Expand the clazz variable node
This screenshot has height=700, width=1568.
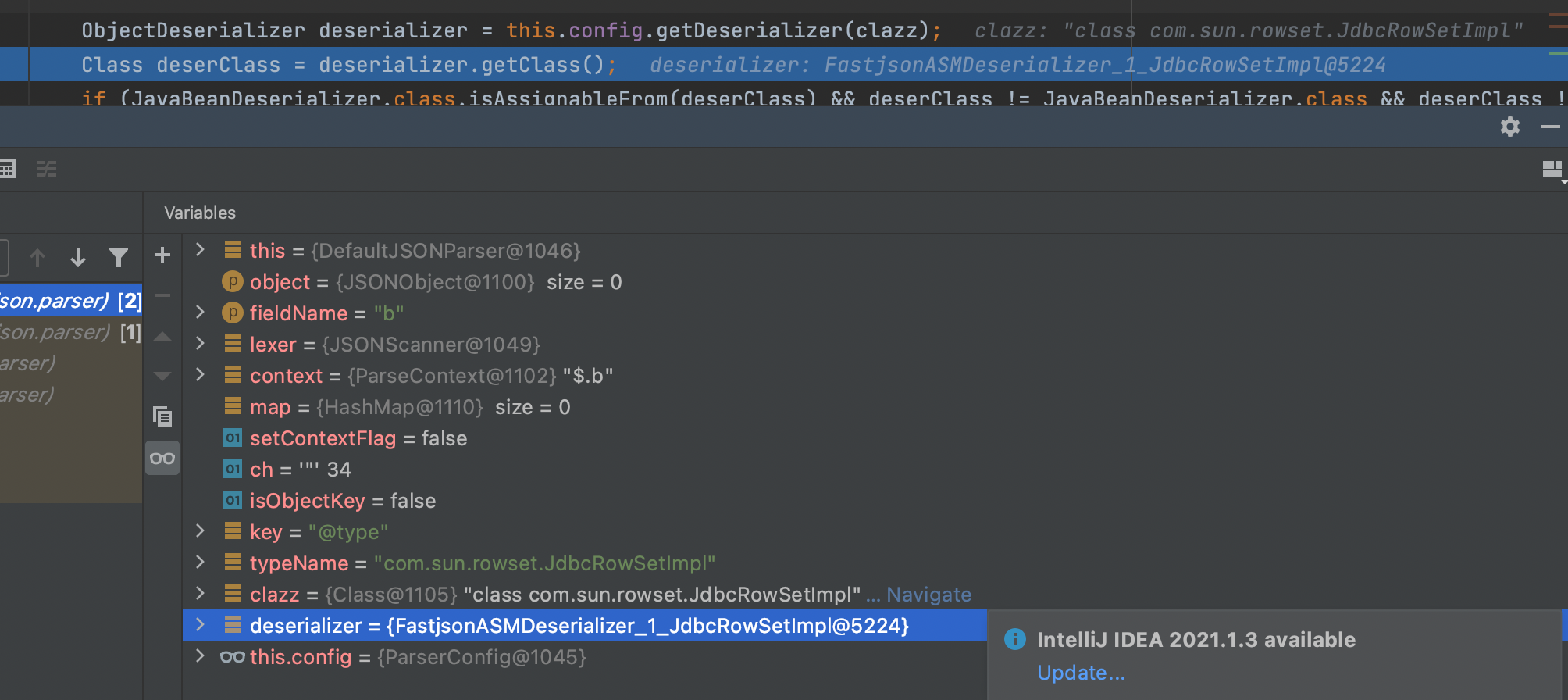201,594
